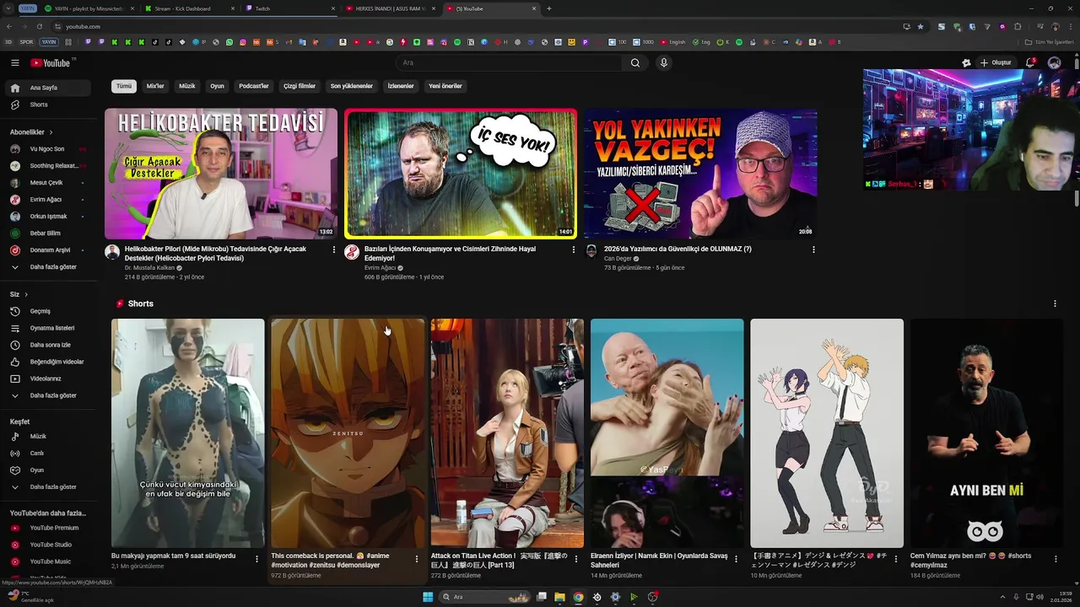This screenshot has width=1080, height=607.
Task: Select the Tümü filter chip
Action: pyautogui.click(x=124, y=86)
